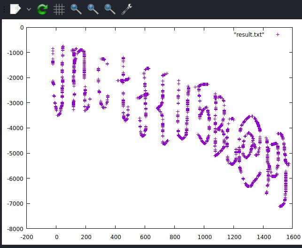
Task: Click the 400 x-axis tick label
Action: [x=116, y=237]
